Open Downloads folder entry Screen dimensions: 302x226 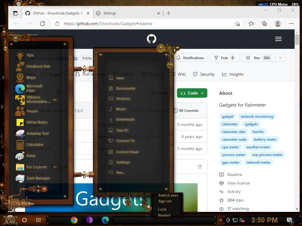(x=122, y=119)
